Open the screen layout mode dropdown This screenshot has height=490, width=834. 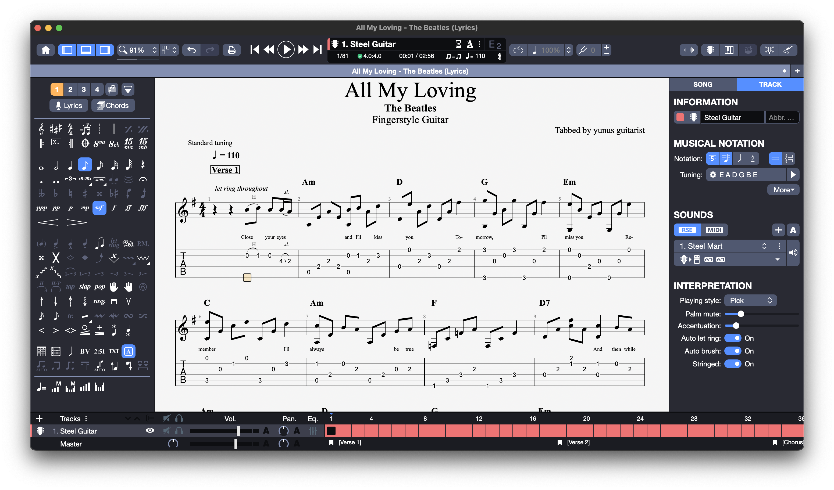pyautogui.click(x=169, y=50)
